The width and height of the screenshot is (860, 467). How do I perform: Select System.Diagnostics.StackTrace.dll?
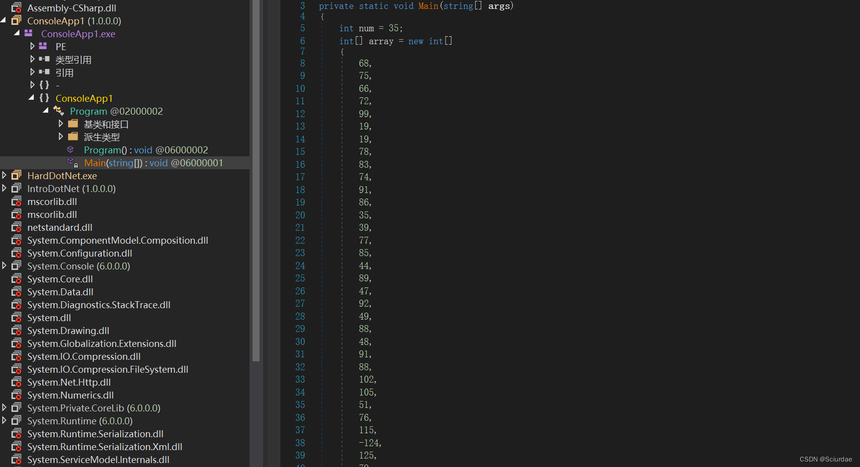coord(99,305)
